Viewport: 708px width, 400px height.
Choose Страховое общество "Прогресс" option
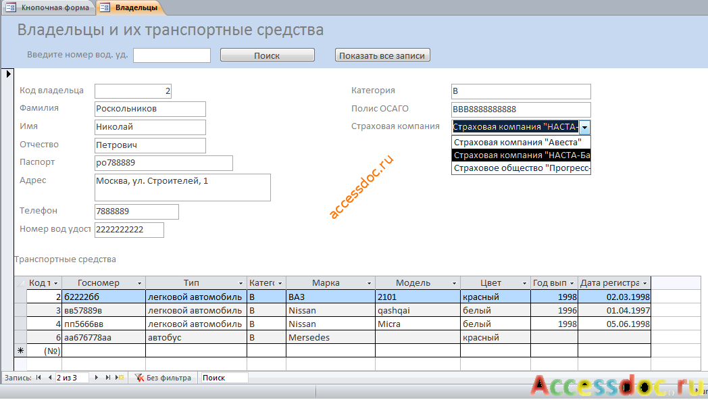coord(521,168)
